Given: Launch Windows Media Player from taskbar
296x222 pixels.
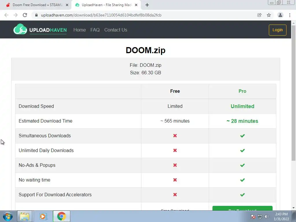Looking at the screenshot, I should [x=43, y=216].
